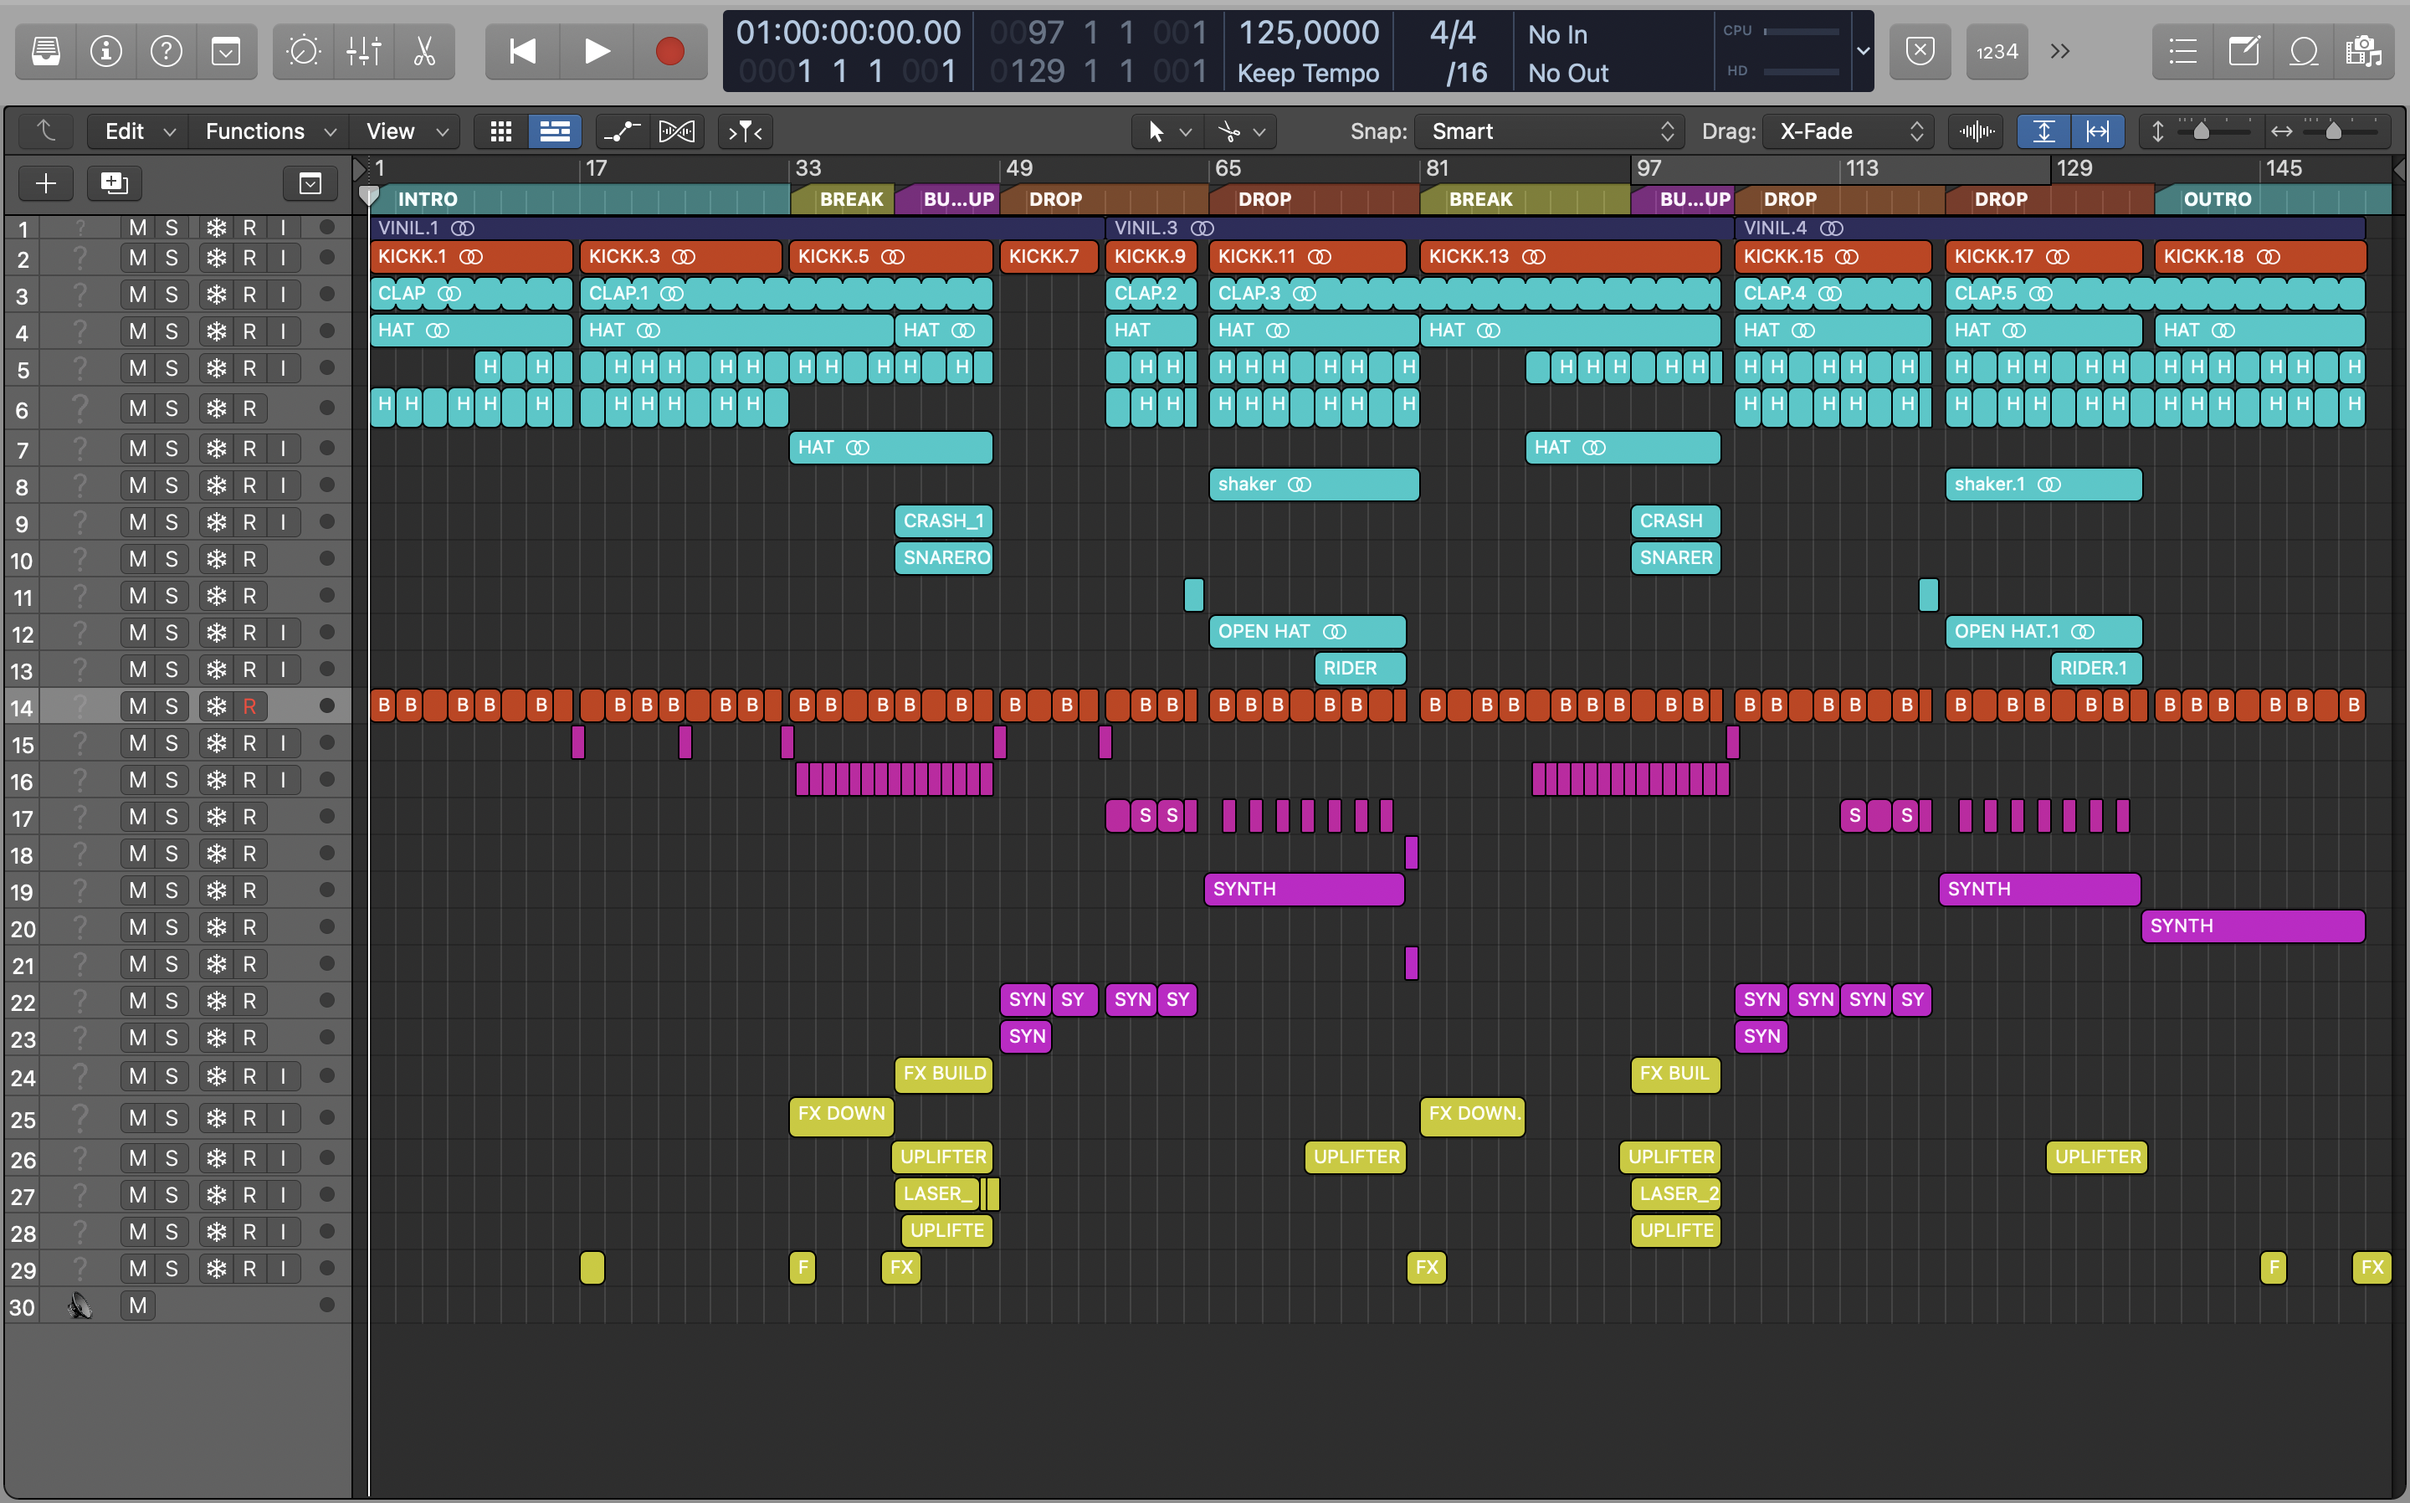Duplicate track with the plus-copy icon
This screenshot has width=2410, height=1503.
pos(115,183)
